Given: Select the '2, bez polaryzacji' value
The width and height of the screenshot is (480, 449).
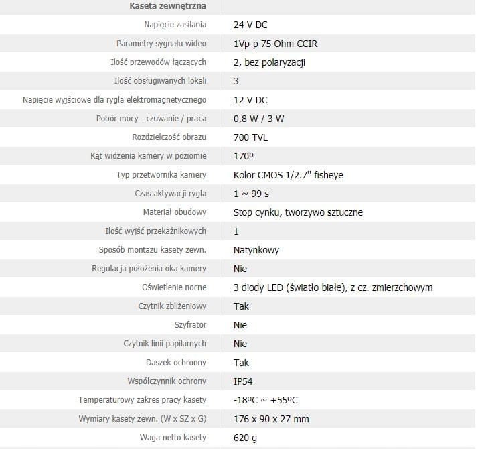Looking at the screenshot, I should coord(270,62).
